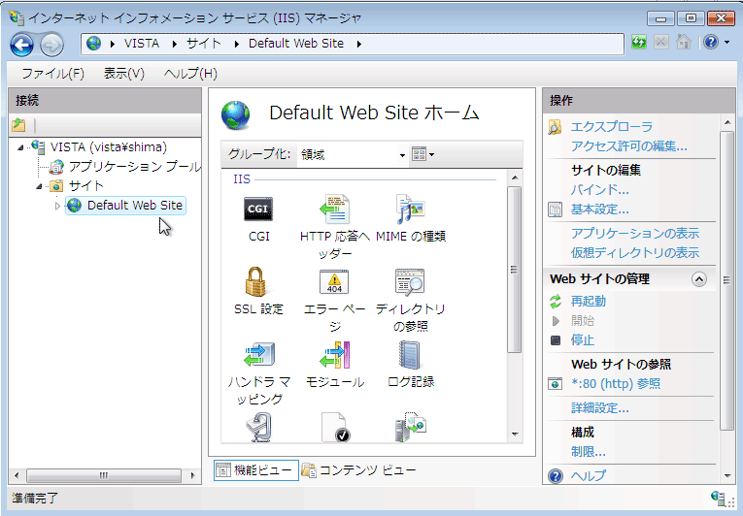743x516 pixels.
Task: Open the CGI feature icon
Action: tap(258, 209)
